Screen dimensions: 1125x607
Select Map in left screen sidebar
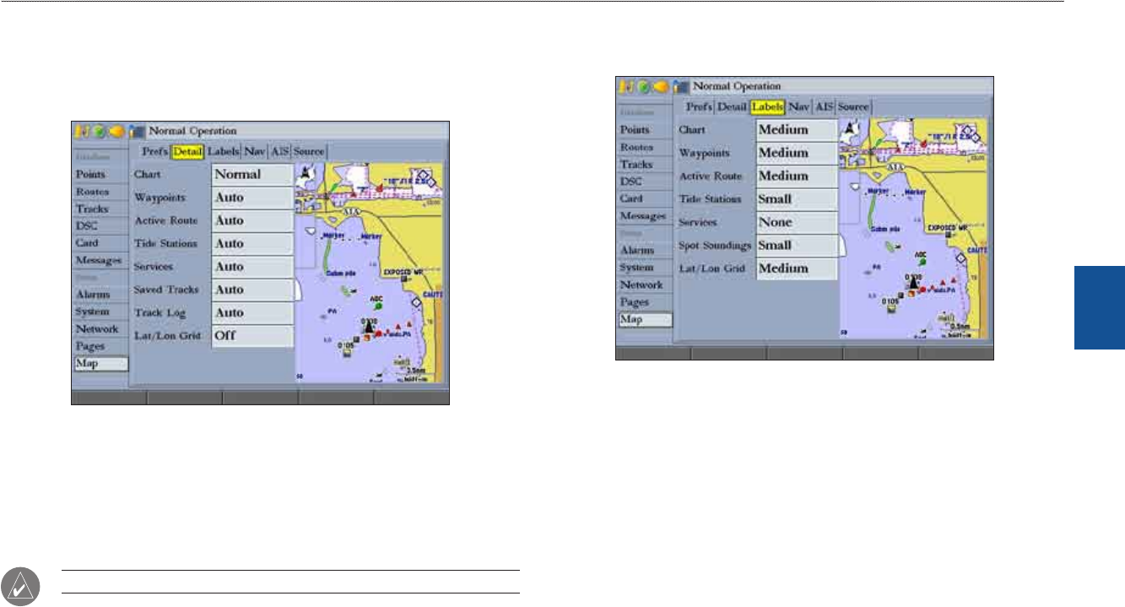point(100,364)
